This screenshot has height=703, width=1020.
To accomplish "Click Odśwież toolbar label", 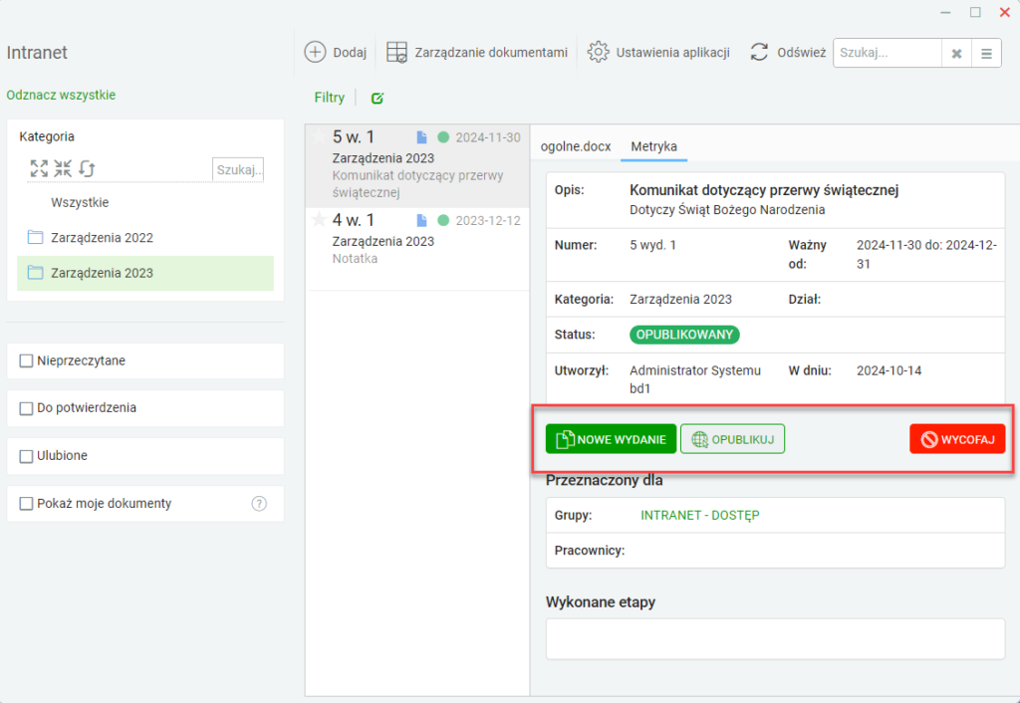I will pos(802,53).
